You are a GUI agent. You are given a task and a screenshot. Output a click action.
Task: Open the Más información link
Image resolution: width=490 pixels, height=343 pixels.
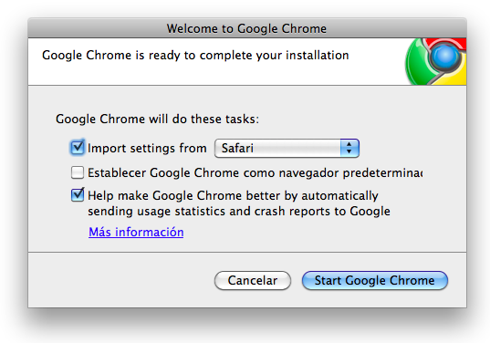pos(136,232)
